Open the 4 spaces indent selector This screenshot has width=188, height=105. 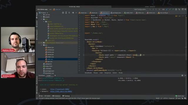tap(172, 98)
